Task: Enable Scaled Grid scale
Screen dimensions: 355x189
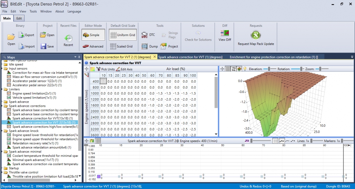Action: [x=121, y=46]
